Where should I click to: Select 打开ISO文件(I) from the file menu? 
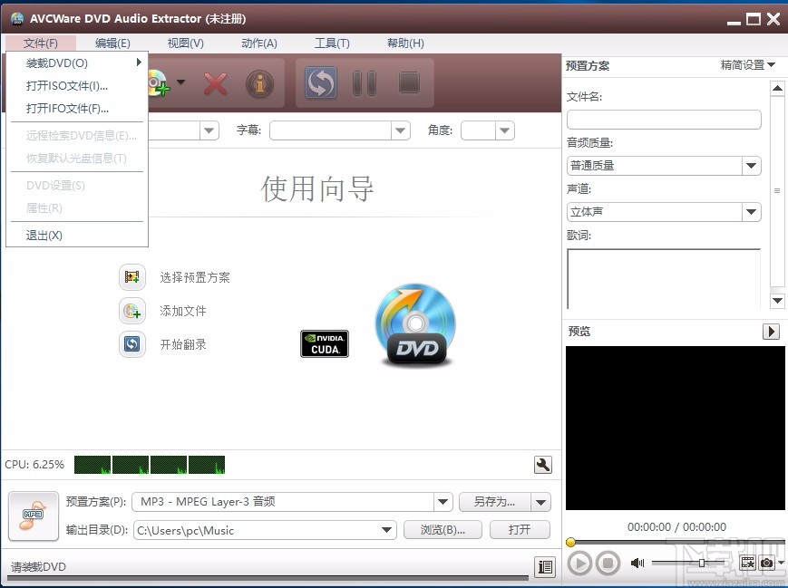(65, 85)
